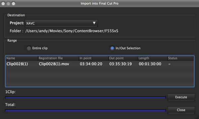Click the window close traffic-light button

3,3
